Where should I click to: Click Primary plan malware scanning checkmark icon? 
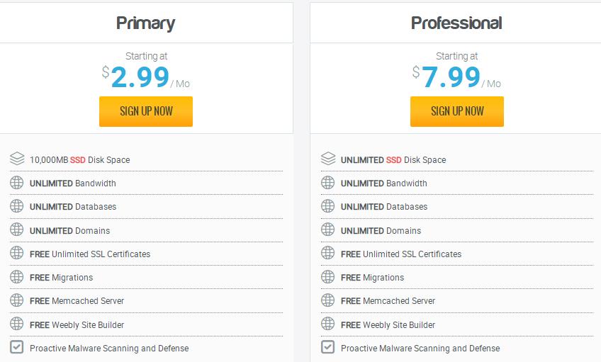click(17, 347)
